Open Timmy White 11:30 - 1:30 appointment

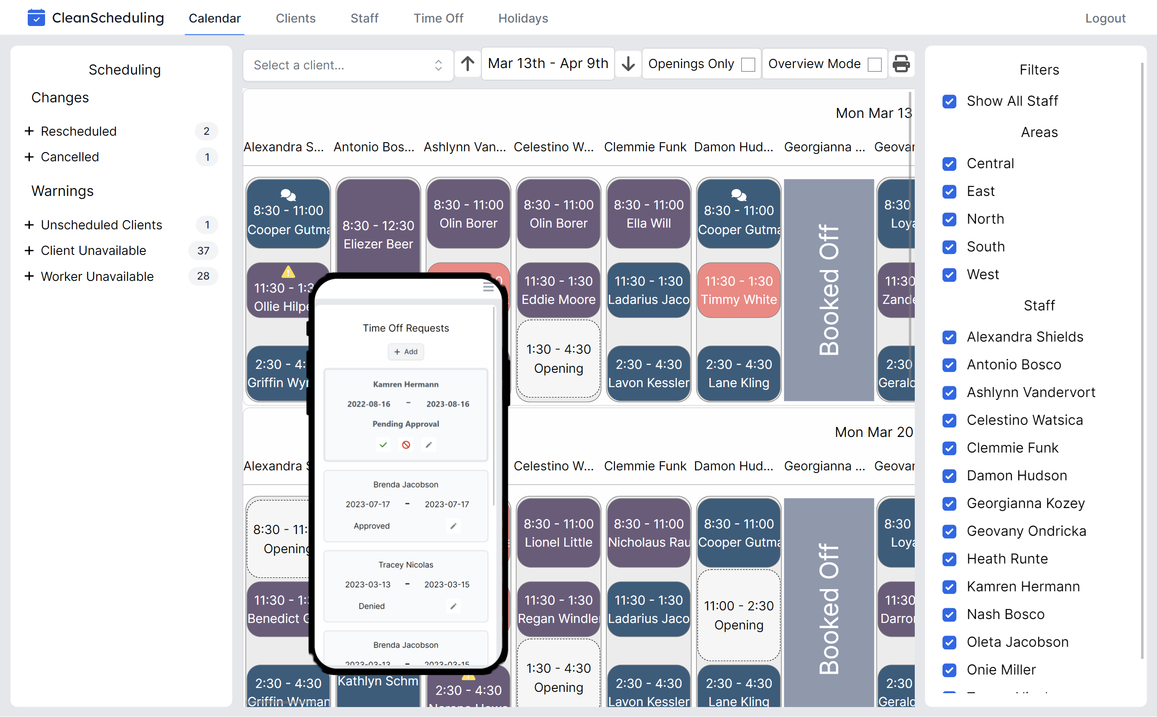pyautogui.click(x=738, y=290)
